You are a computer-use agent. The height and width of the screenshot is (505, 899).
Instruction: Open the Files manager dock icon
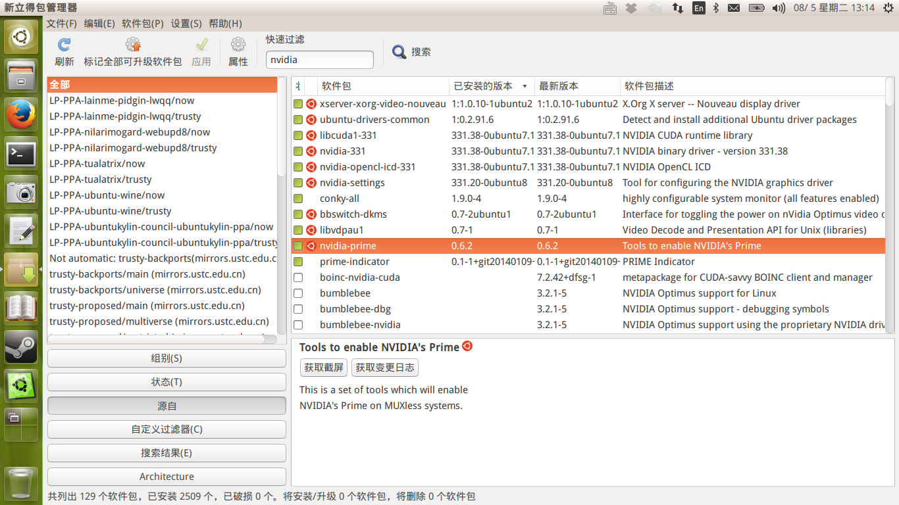pos(22,76)
